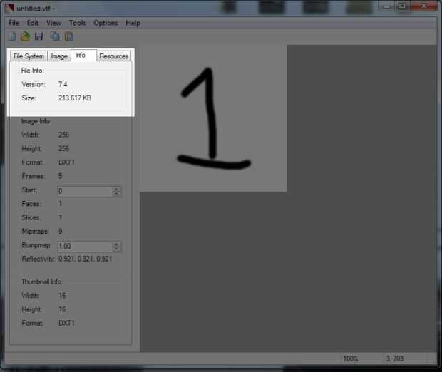Click the 100% zoom status bar entry
Screen dimensions: 442x372
coord(350,358)
